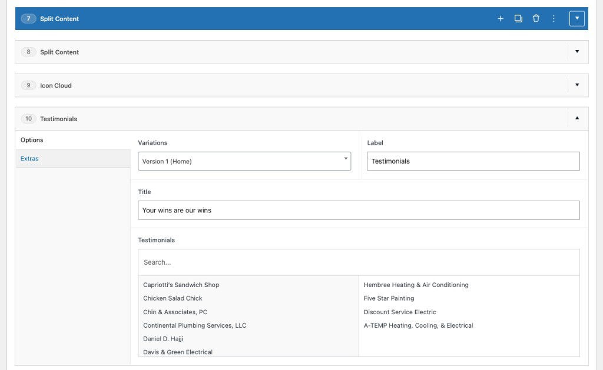Click the number 10 Testimonials badge

(28, 118)
